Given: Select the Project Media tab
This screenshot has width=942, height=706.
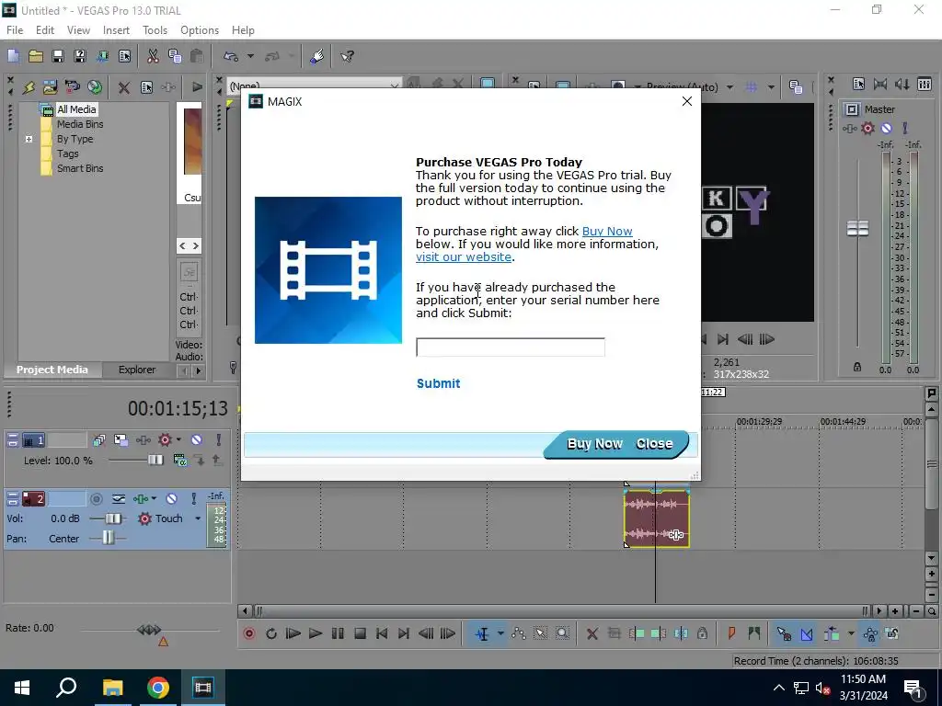Looking at the screenshot, I should pyautogui.click(x=52, y=370).
